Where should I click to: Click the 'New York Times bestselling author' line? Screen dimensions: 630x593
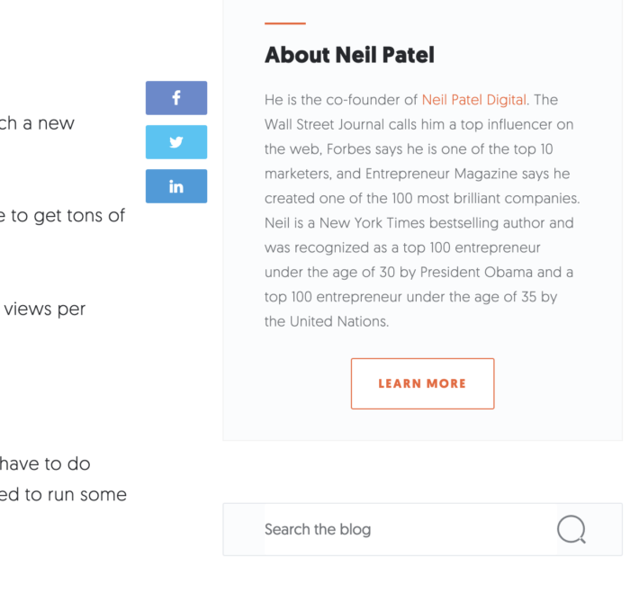coord(419,223)
